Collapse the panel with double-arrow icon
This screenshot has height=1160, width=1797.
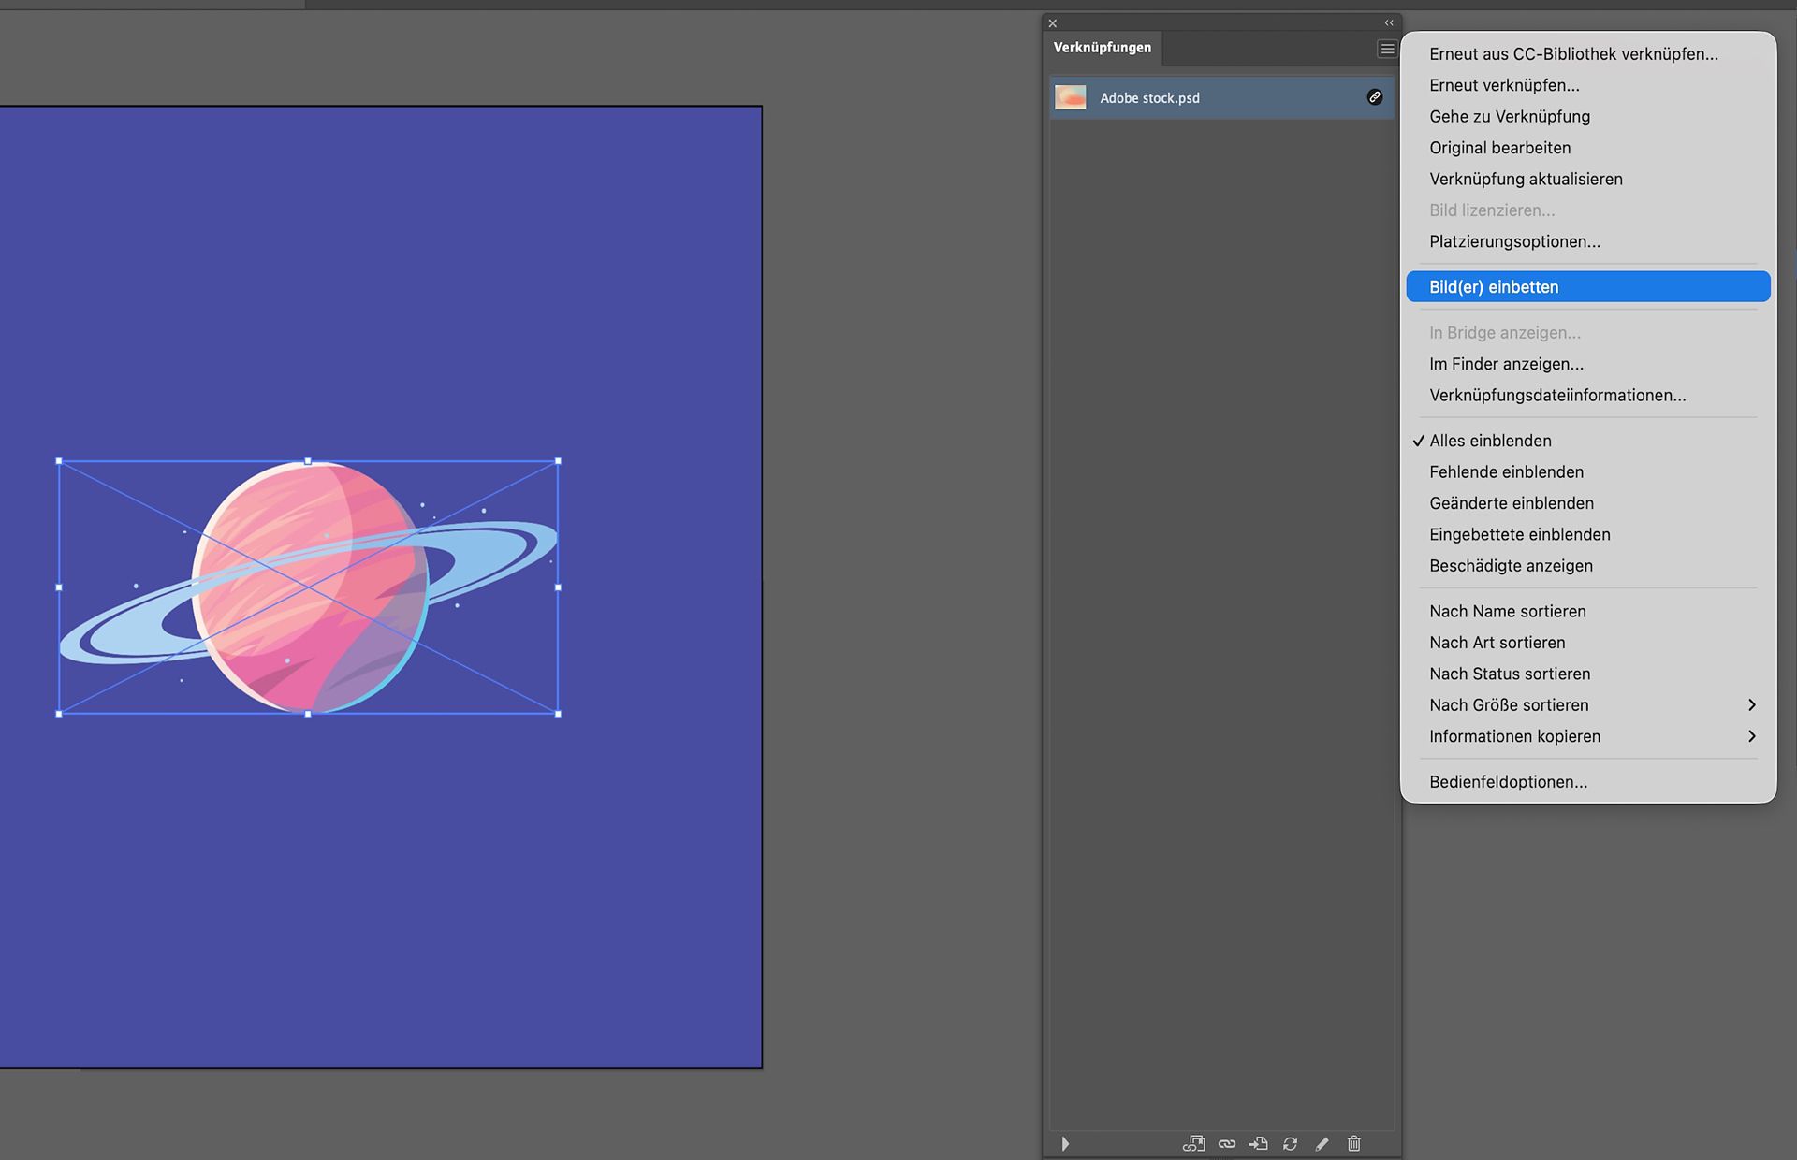1389,23
